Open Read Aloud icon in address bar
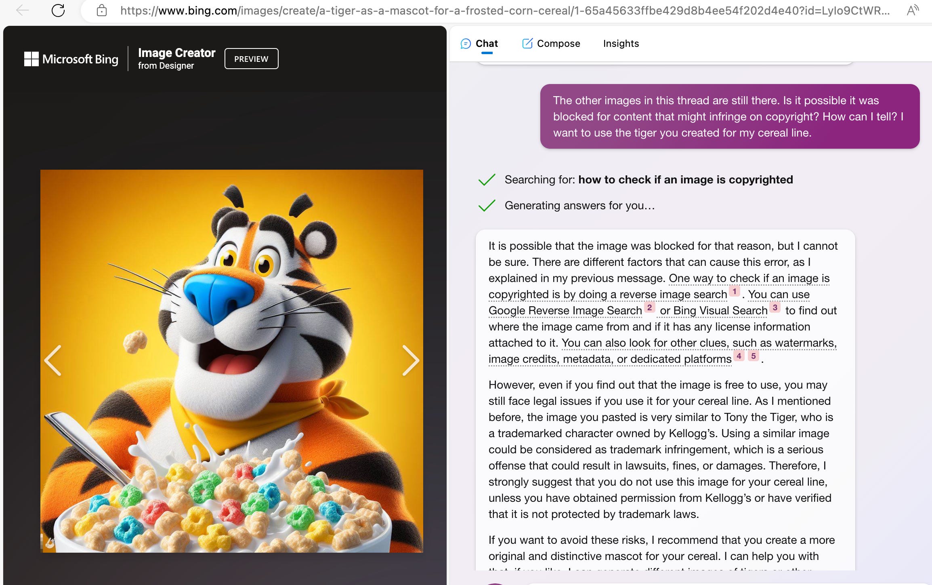The height and width of the screenshot is (585, 932). click(912, 10)
